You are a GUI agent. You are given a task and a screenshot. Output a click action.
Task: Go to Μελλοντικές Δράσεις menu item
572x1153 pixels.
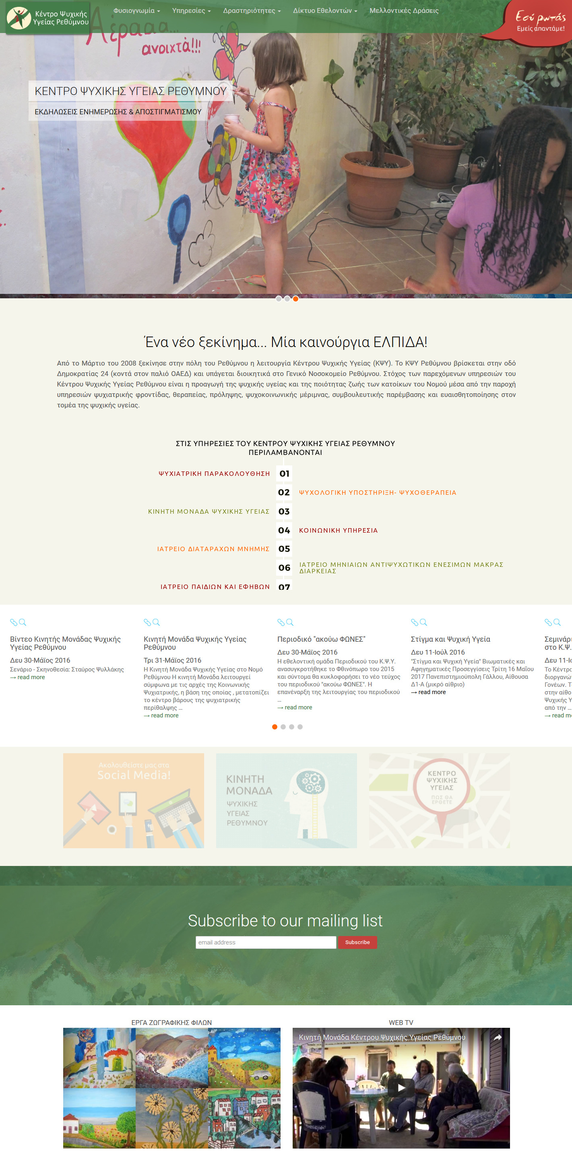point(404,11)
